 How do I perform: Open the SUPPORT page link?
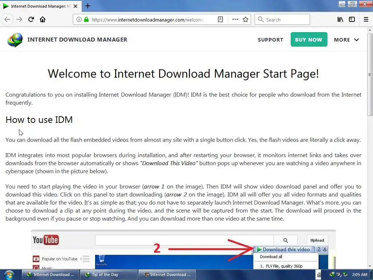point(271,40)
